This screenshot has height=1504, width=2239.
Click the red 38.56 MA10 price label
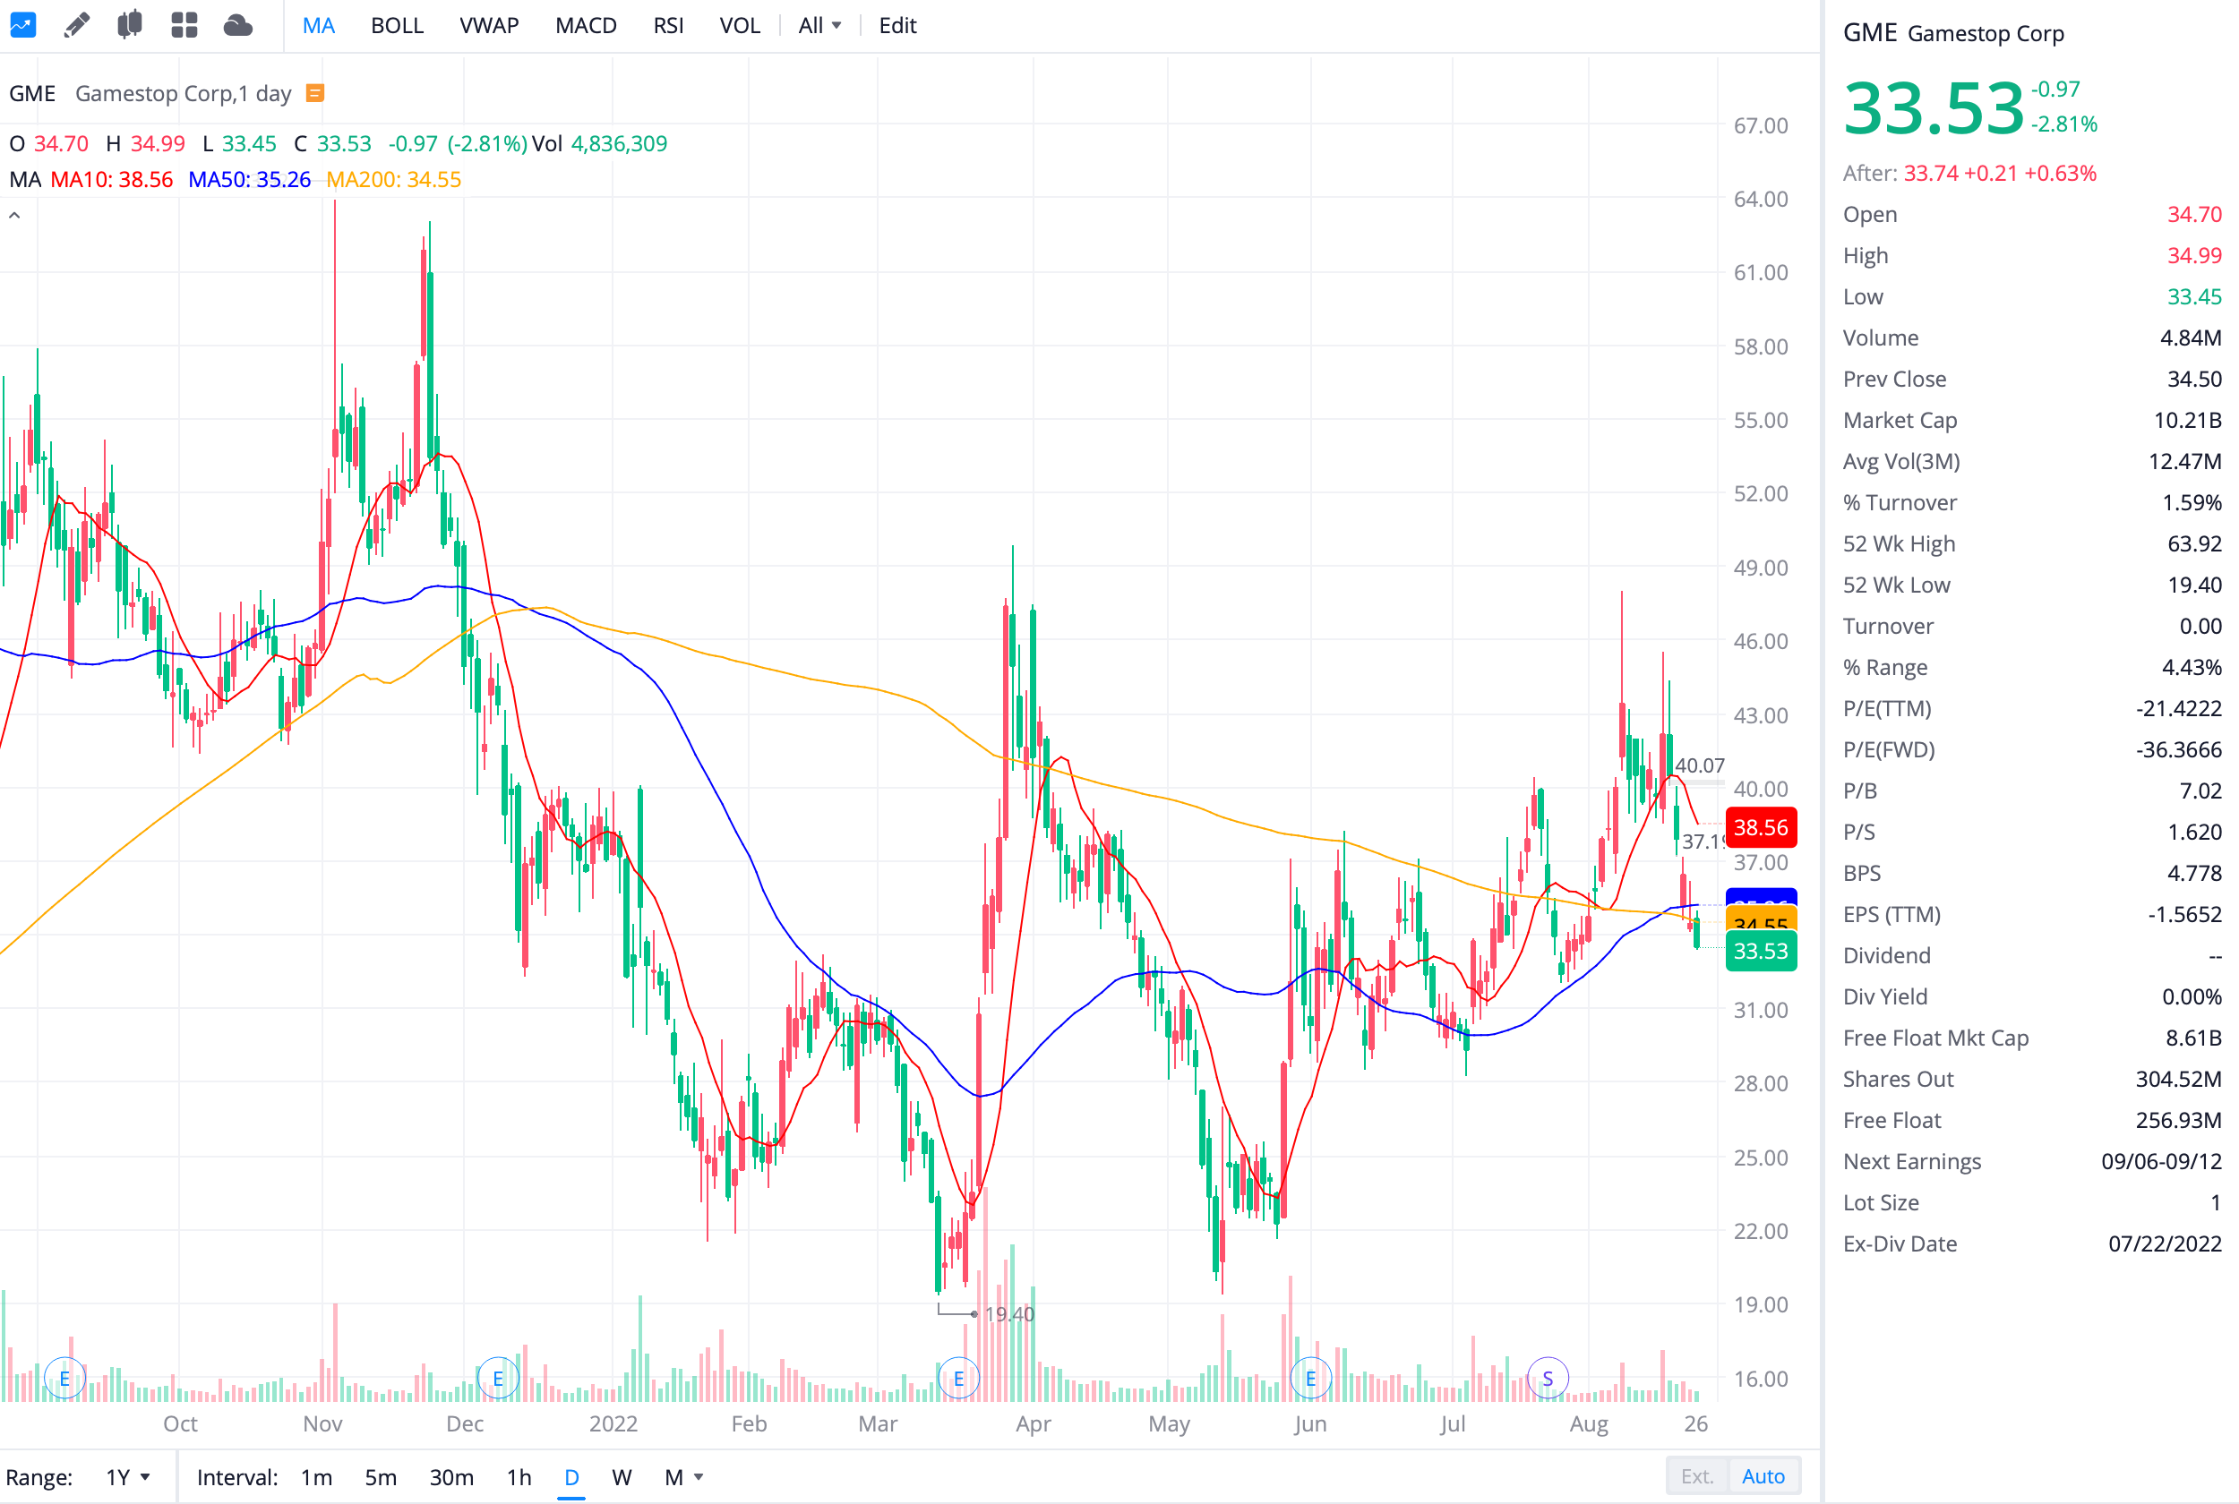[x=1761, y=827]
